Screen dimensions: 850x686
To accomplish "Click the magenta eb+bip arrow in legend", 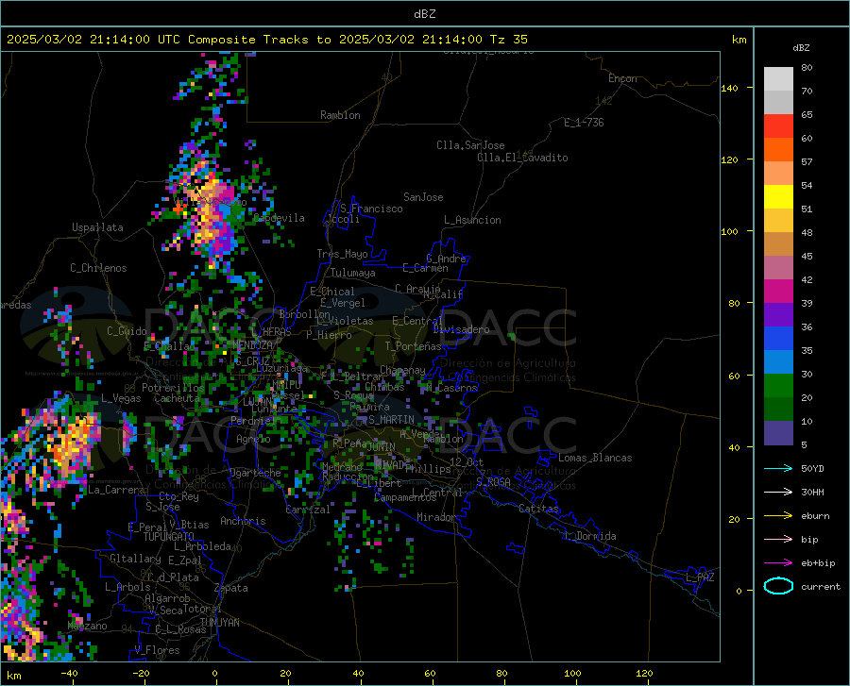I will point(778,563).
